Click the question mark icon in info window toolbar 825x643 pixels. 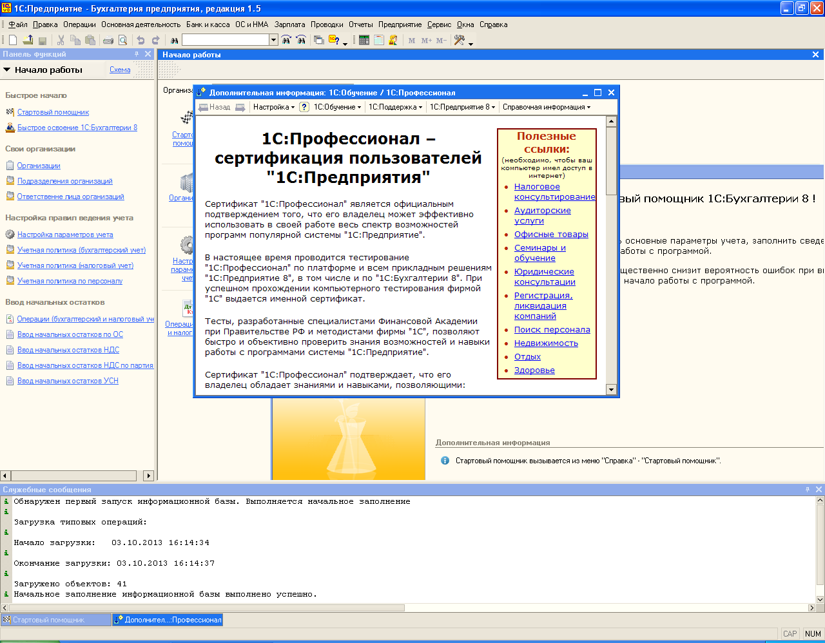click(304, 107)
